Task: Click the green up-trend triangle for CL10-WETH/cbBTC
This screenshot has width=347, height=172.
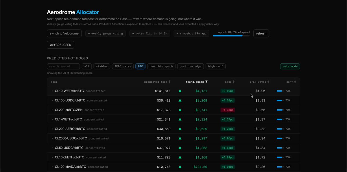Action: pos(180,91)
